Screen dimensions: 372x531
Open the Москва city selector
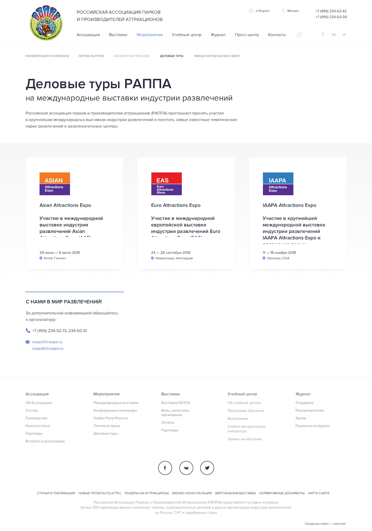tap(292, 11)
